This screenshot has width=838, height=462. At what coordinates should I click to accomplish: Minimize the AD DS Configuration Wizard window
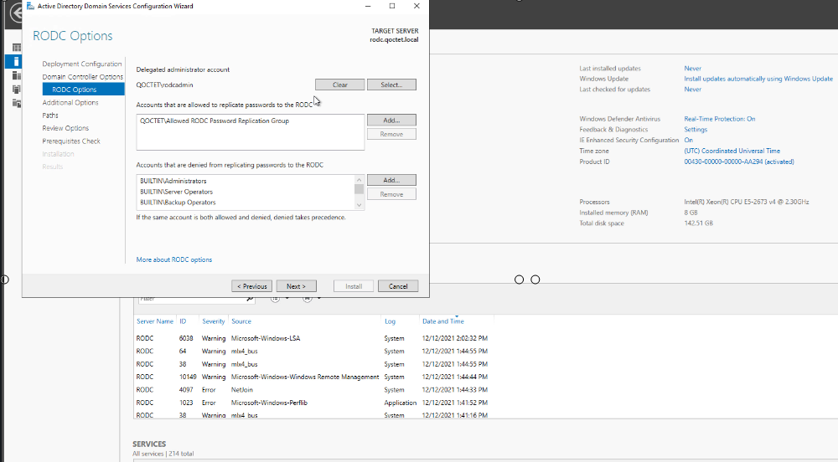coord(368,6)
